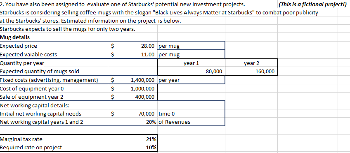Select the 28.00 price value cell
Viewport: 350px width, 153px height.
coord(133,46)
